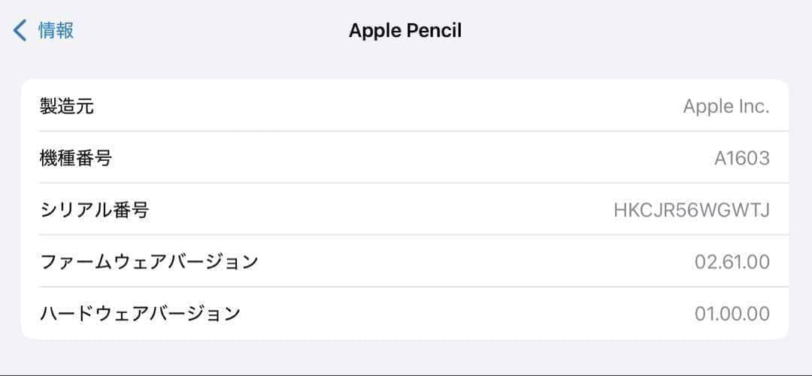Tap the Apple Inc. manufacturer value
The image size is (812, 376).
[x=726, y=106]
